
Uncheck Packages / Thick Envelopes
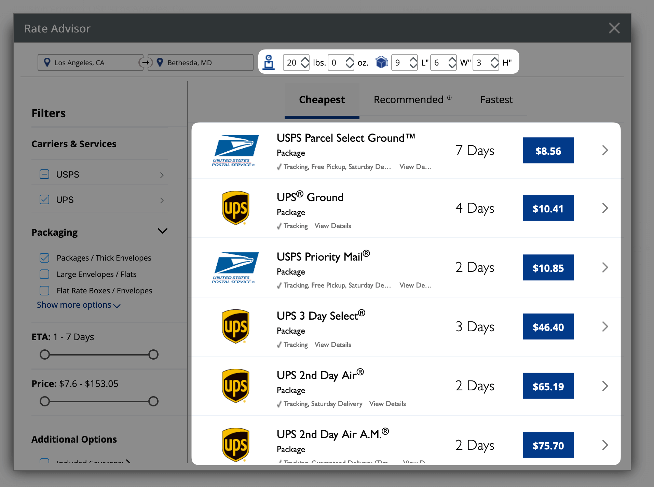pos(44,258)
